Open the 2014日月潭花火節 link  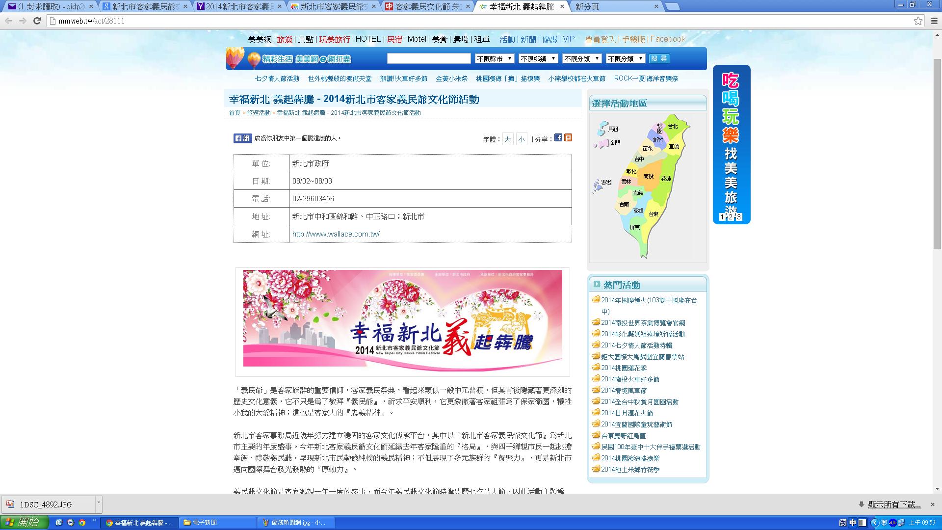coord(627,413)
